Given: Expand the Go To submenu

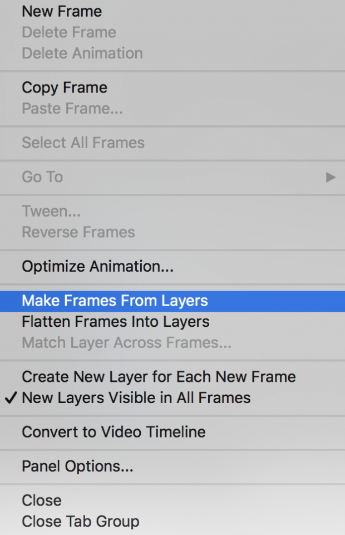Looking at the screenshot, I should coord(42,177).
